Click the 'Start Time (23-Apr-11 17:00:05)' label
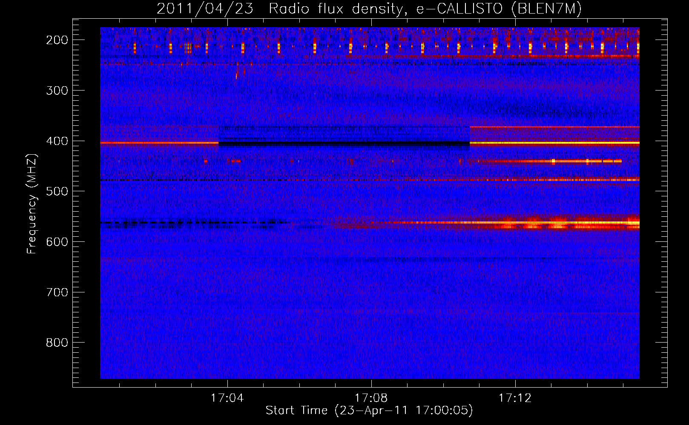Image resolution: width=689 pixels, height=425 pixels. pyautogui.click(x=369, y=411)
